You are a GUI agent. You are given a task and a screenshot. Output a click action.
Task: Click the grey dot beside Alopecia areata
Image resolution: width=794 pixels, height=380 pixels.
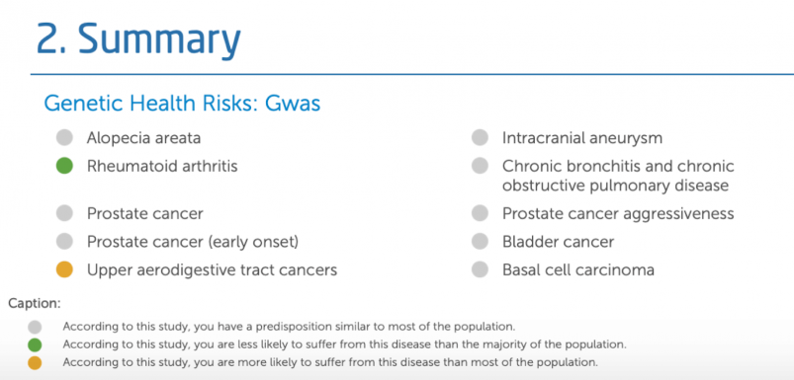[64, 137]
